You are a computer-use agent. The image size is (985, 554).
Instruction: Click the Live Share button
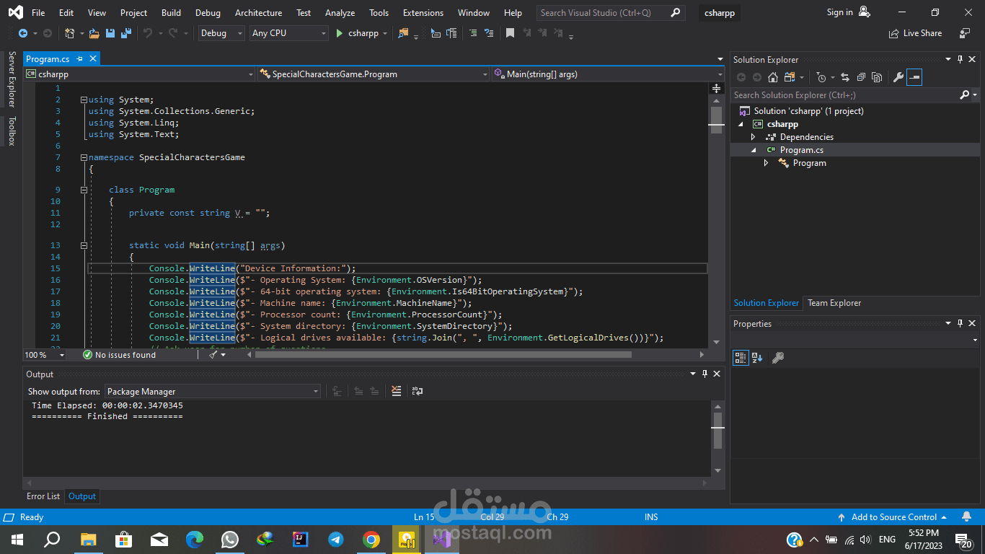point(916,33)
